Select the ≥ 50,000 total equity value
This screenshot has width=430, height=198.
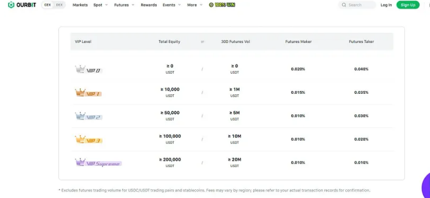coord(170,113)
